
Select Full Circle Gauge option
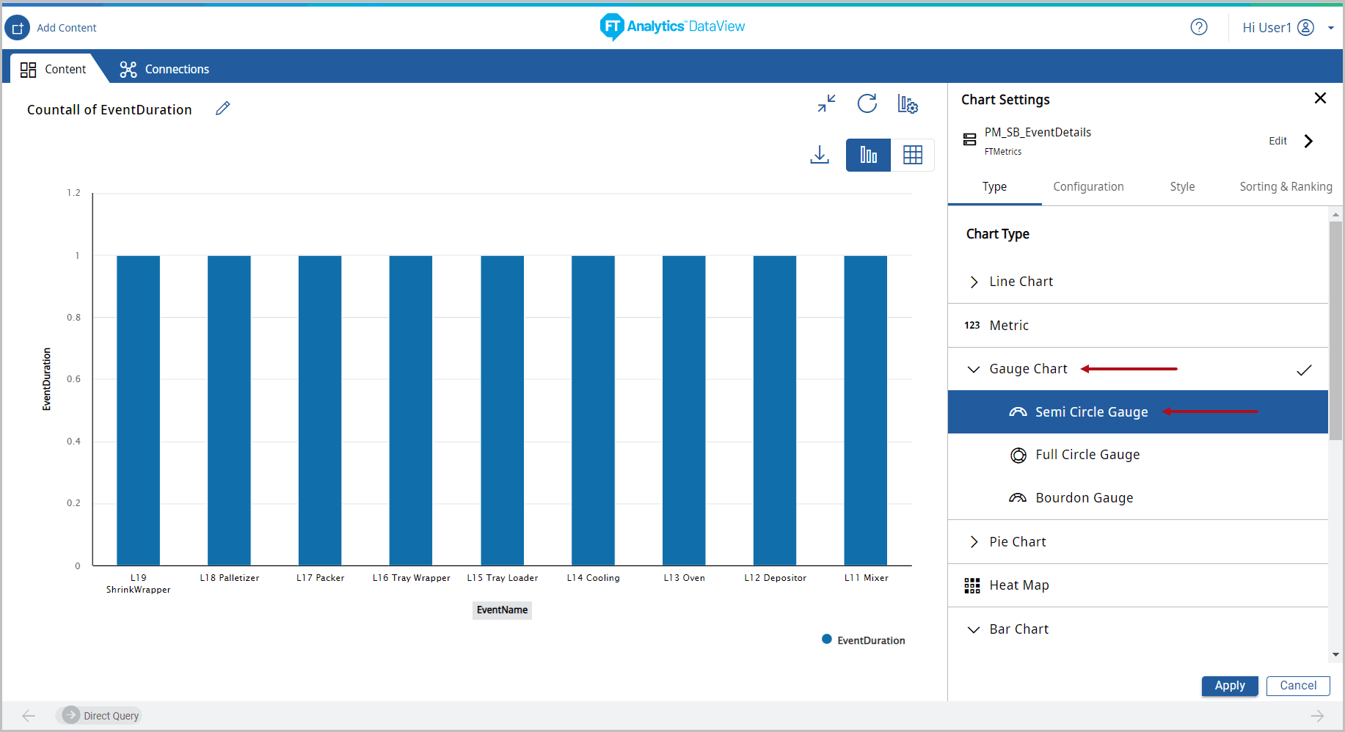1087,455
